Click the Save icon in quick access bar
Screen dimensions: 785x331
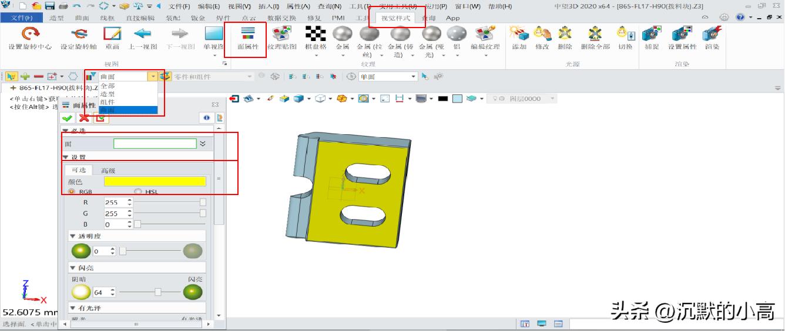(50, 6)
